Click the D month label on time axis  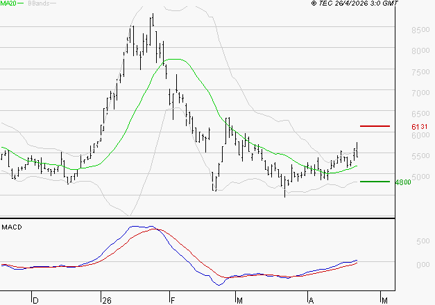point(35,301)
